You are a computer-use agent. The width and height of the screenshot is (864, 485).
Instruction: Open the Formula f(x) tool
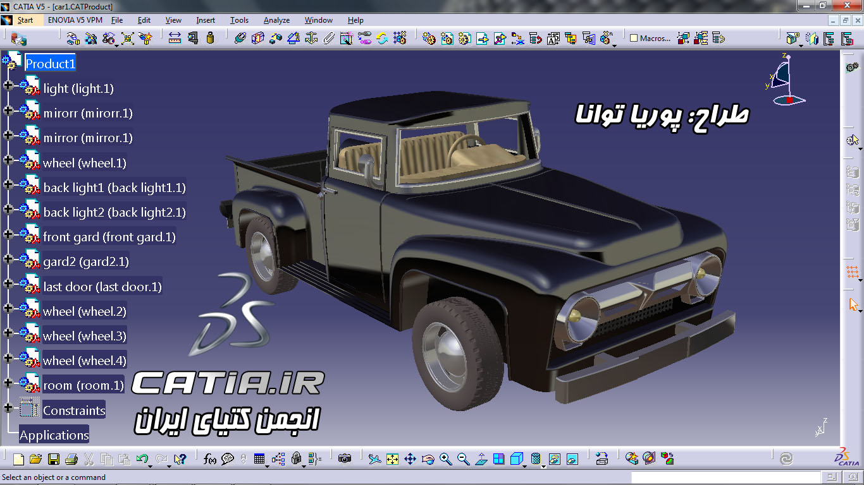[x=210, y=459]
